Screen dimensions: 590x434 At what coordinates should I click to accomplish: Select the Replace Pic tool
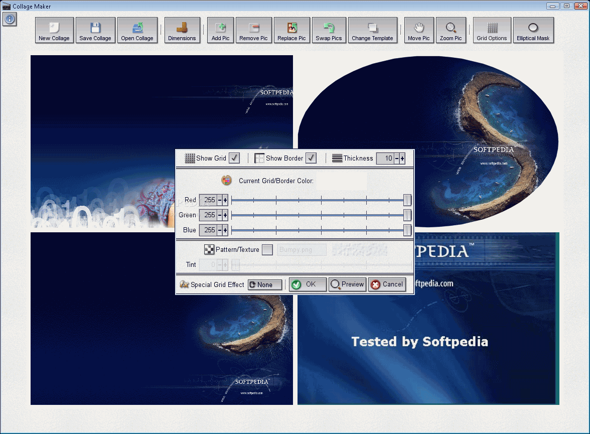click(291, 31)
